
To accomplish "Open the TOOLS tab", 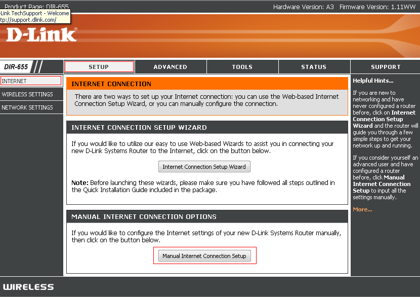I will click(x=242, y=67).
